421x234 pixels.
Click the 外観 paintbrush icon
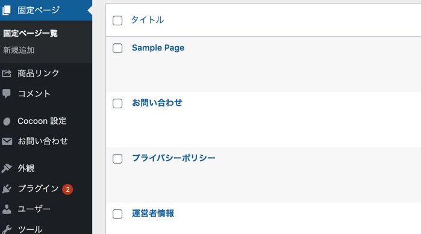click(7, 168)
